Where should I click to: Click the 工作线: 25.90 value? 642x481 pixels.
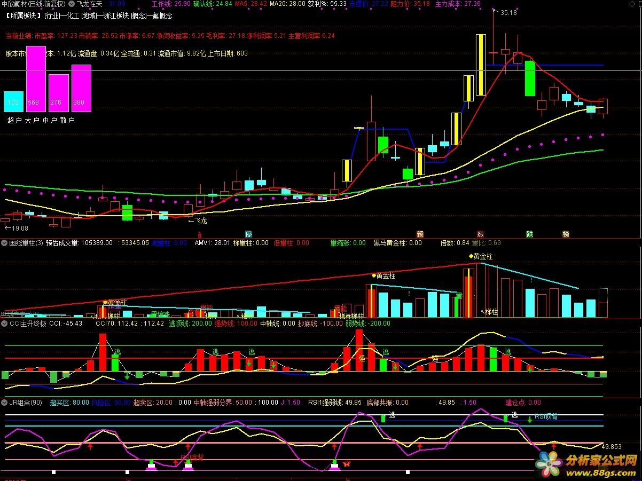pos(171,4)
